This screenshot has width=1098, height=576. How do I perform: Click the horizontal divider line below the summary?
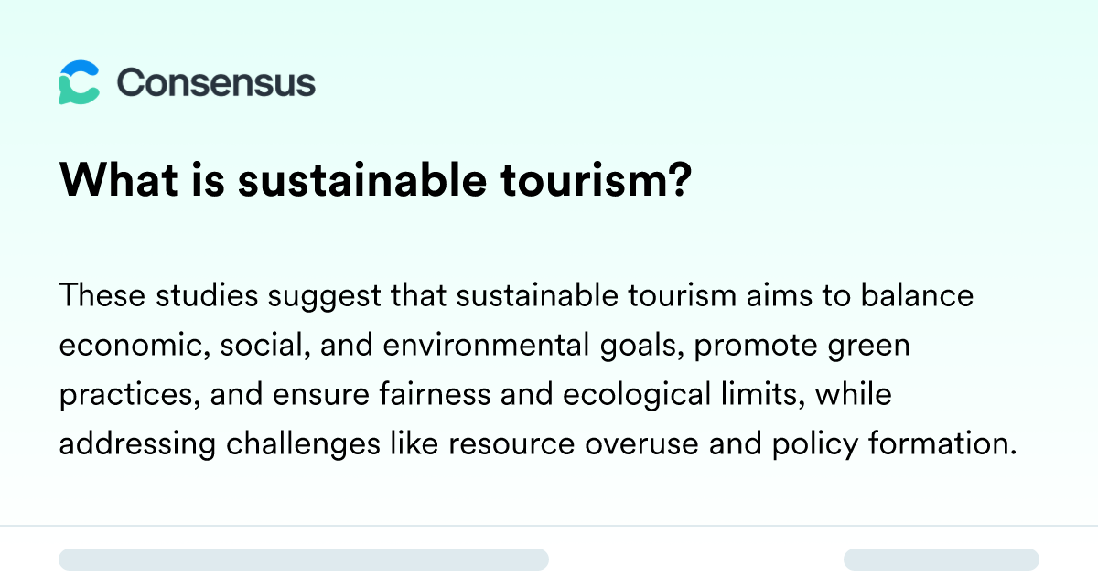(x=549, y=526)
